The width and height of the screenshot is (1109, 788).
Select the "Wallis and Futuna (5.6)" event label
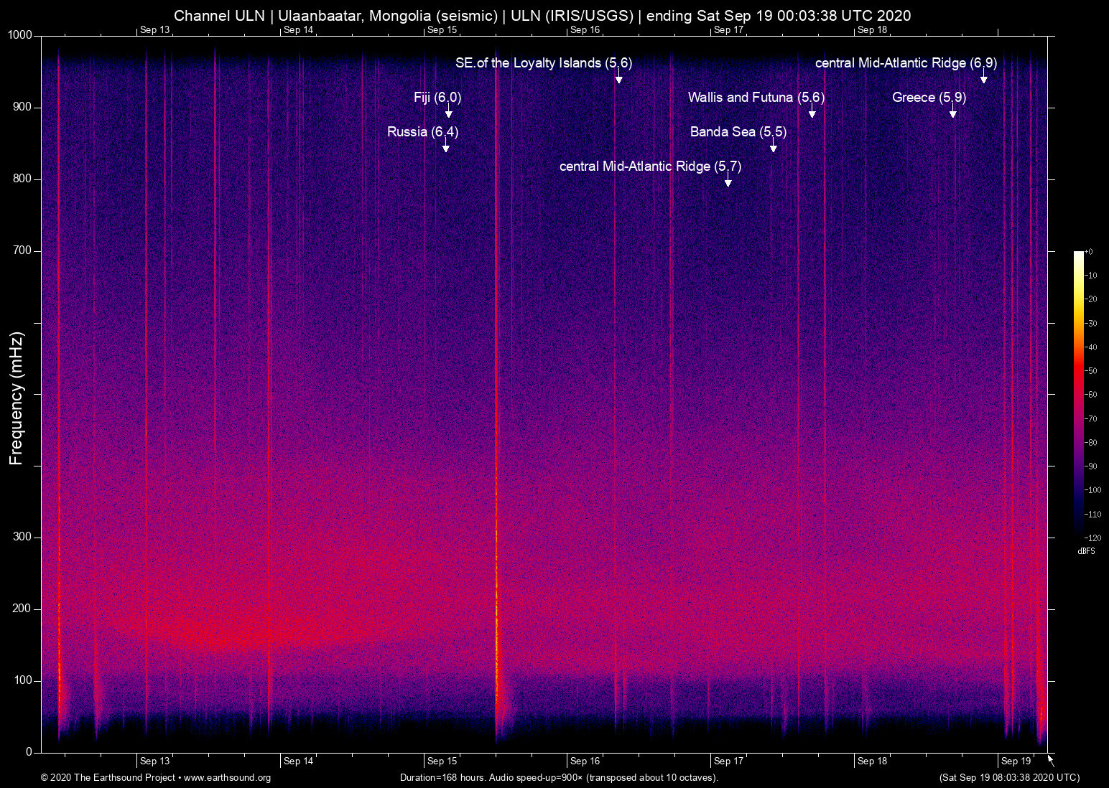coord(756,98)
